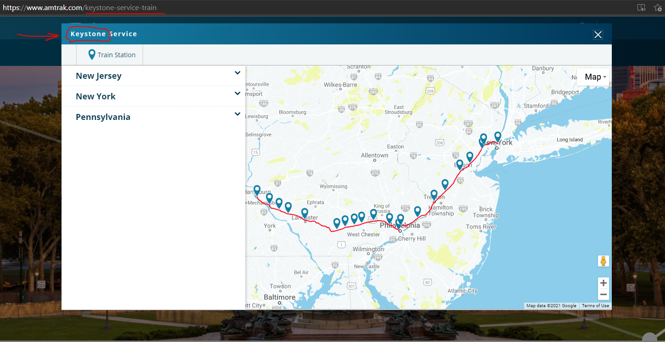Zoom in with the plus button
This screenshot has width=665, height=342.
pos(604,283)
